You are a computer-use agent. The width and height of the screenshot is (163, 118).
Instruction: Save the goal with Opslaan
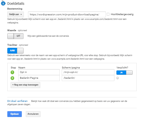pos(15,114)
